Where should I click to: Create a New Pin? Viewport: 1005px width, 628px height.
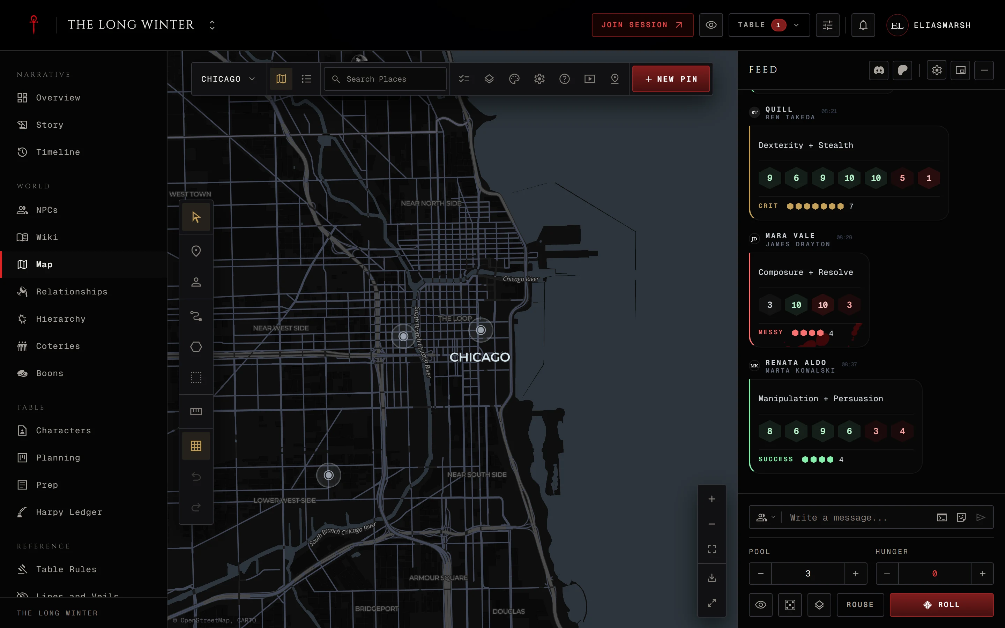pyautogui.click(x=671, y=79)
